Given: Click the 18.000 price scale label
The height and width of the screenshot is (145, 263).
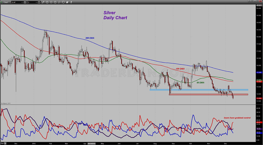Looking at the screenshot, I should click(x=259, y=37).
